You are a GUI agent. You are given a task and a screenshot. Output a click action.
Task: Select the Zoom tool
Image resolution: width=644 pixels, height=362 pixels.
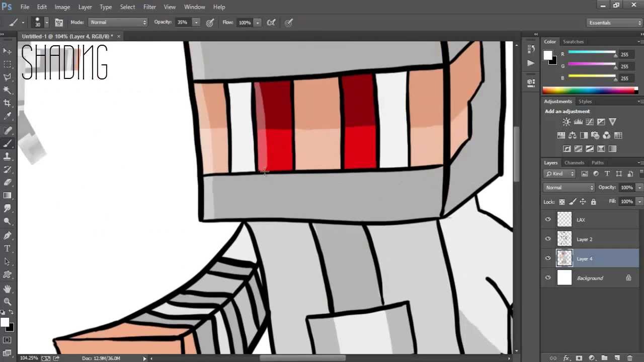[x=8, y=302]
